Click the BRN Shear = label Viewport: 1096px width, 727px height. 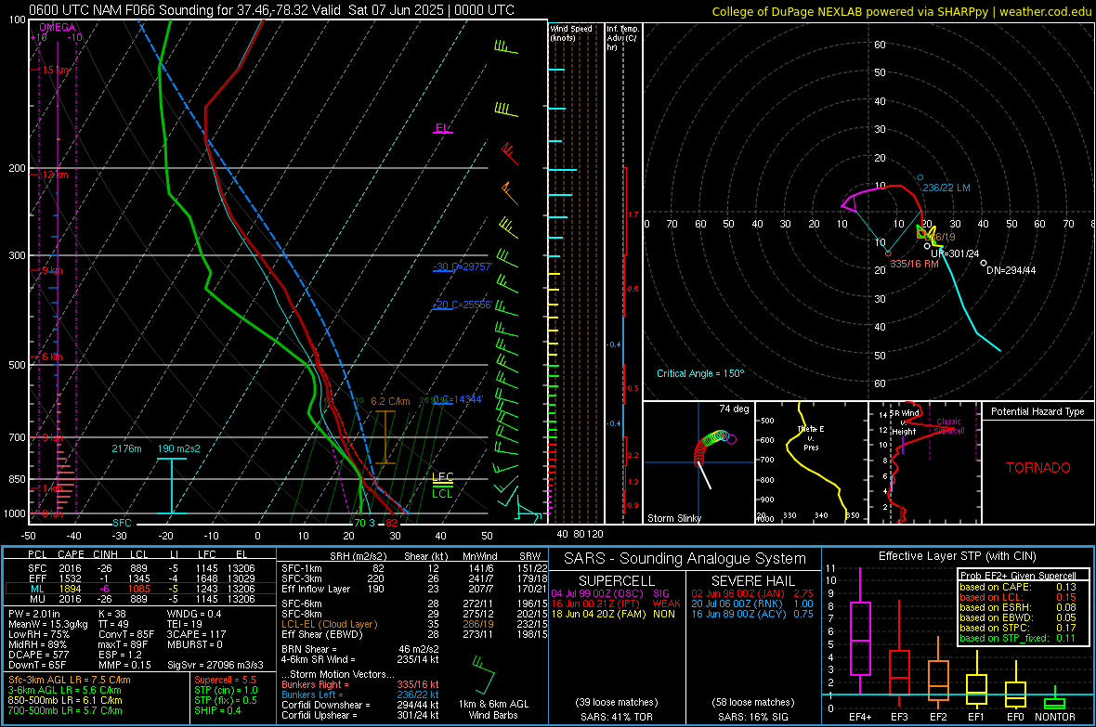tap(310, 649)
